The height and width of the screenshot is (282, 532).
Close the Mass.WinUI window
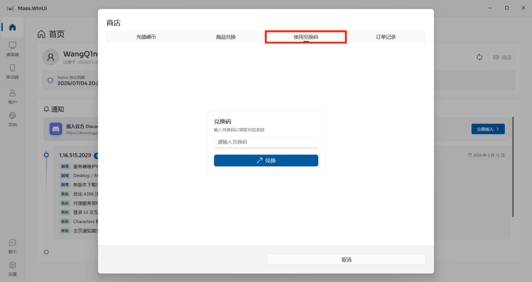coord(524,8)
